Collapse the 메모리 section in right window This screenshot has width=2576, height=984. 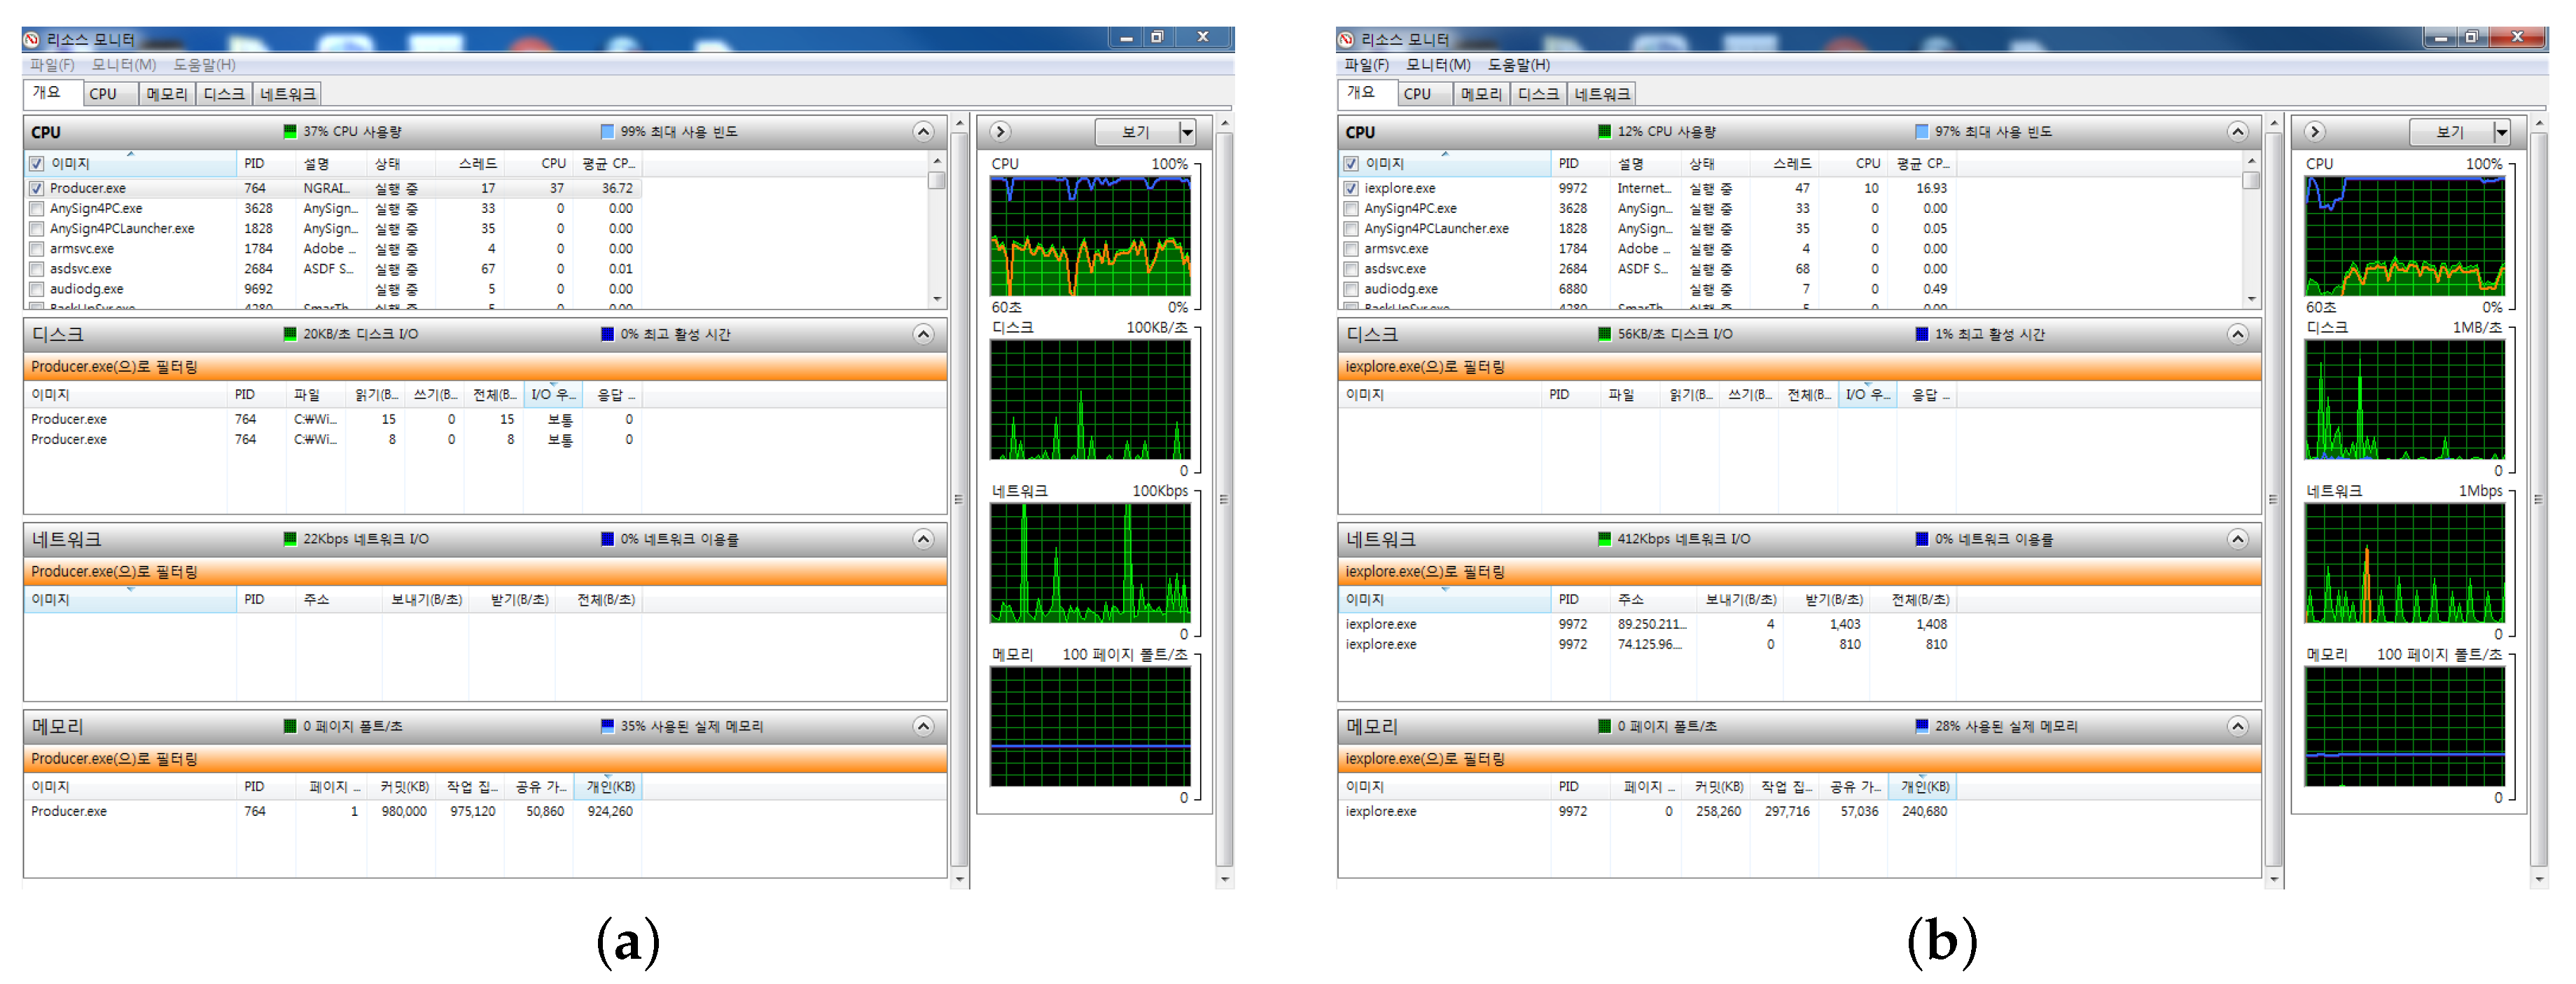(x=2237, y=726)
